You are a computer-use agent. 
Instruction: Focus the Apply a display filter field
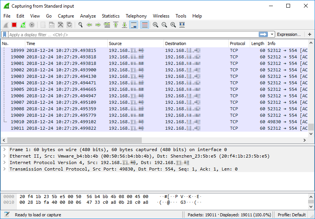click(133, 35)
